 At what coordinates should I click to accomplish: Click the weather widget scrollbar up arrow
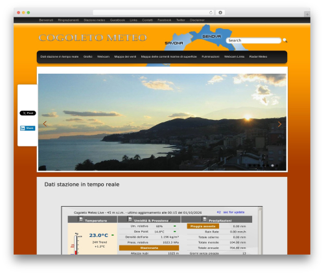[x=260, y=209]
